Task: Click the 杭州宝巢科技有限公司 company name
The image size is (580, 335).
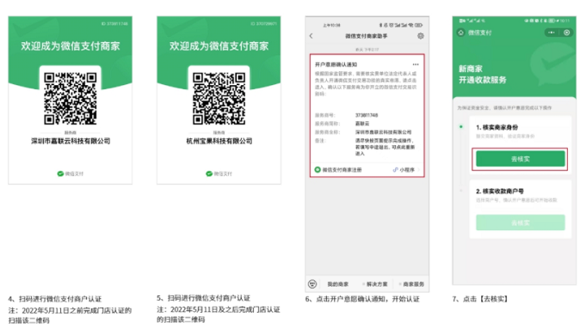Action: (219, 141)
